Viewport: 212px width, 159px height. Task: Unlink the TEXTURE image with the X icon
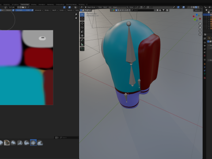[x=25, y=8]
